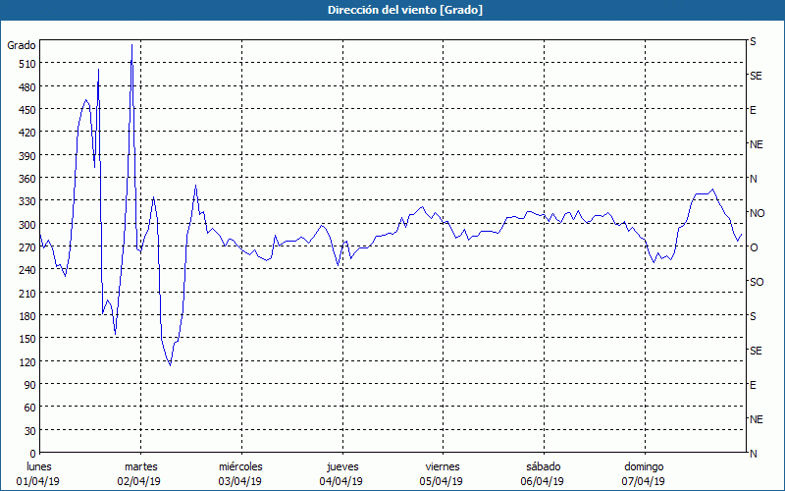Select the 330 degree axis label
The image size is (785, 491).
point(27,201)
